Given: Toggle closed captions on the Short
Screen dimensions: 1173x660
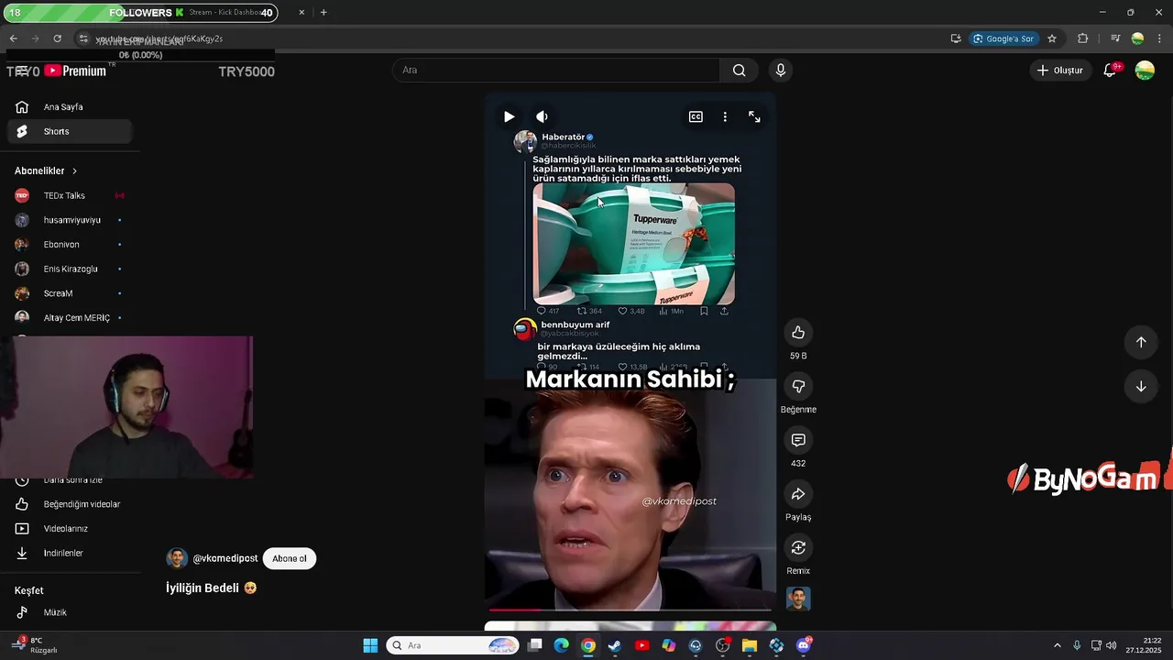Looking at the screenshot, I should [x=696, y=116].
